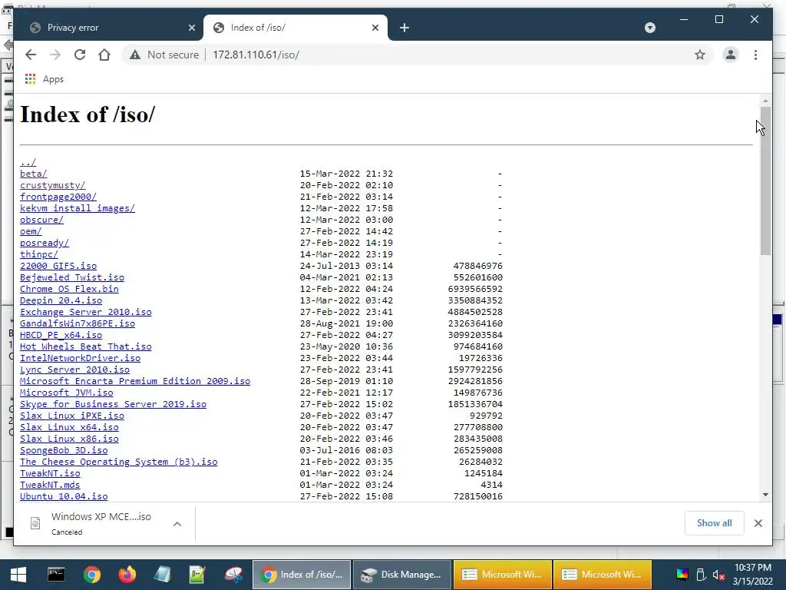Viewport: 786px width, 590px height.
Task: Click Slax_Linux_x86.iso link
Action: tap(69, 439)
